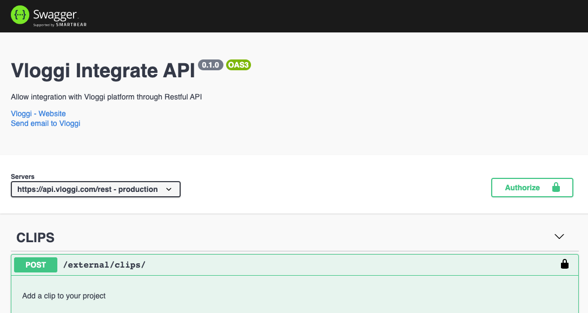
Task: Open the Vloggi - Website link
Action: [38, 114]
